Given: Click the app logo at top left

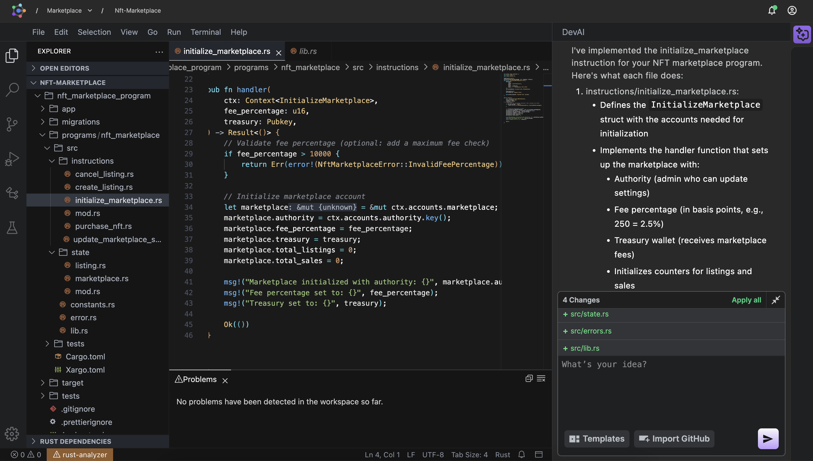Looking at the screenshot, I should pos(18,11).
